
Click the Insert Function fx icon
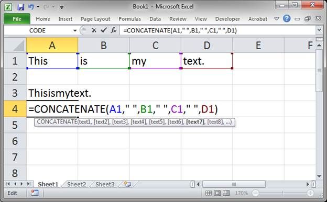(113, 30)
